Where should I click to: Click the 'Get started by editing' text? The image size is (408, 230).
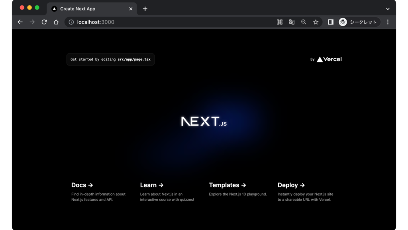pyautogui.click(x=93, y=59)
